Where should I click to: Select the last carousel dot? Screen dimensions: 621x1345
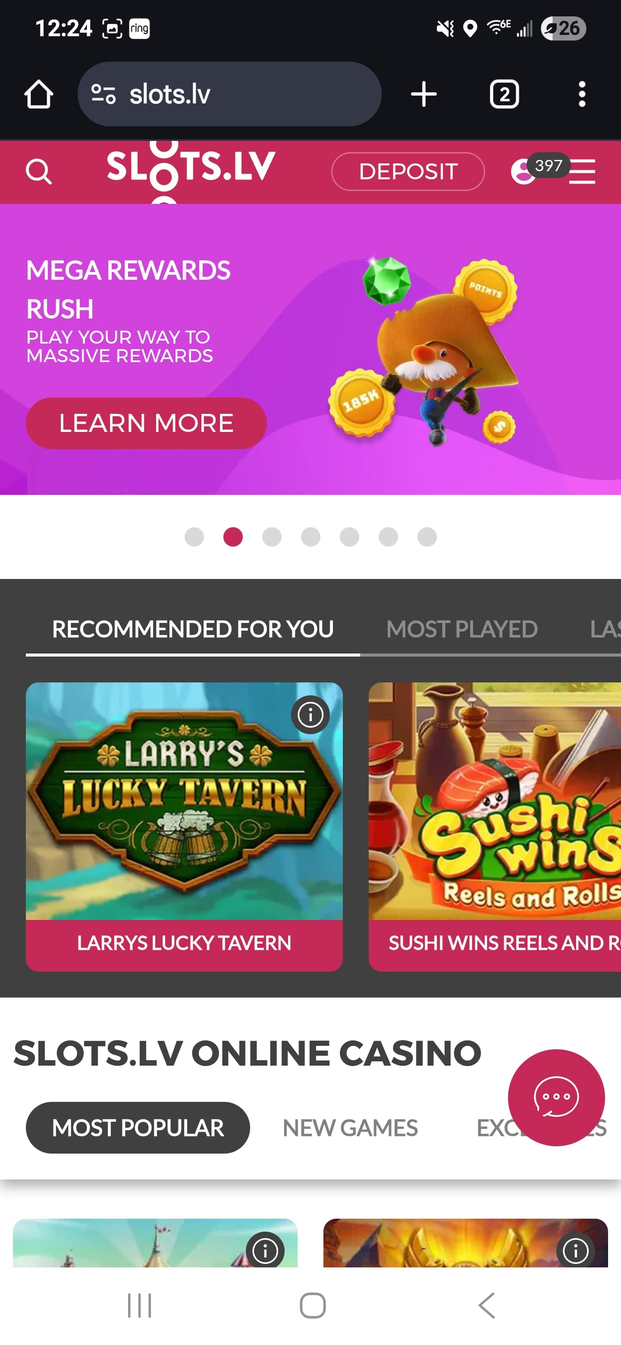point(427,537)
